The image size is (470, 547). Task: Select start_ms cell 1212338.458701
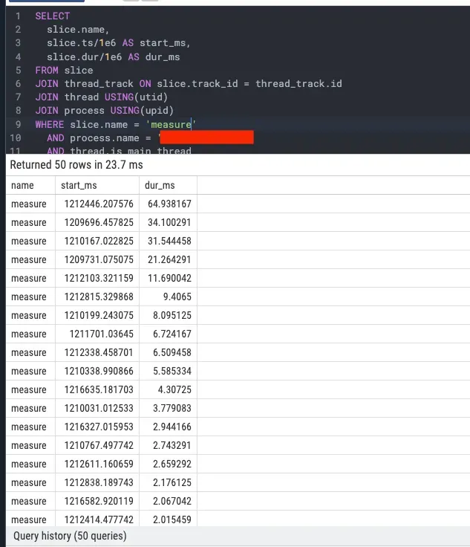tap(99, 352)
